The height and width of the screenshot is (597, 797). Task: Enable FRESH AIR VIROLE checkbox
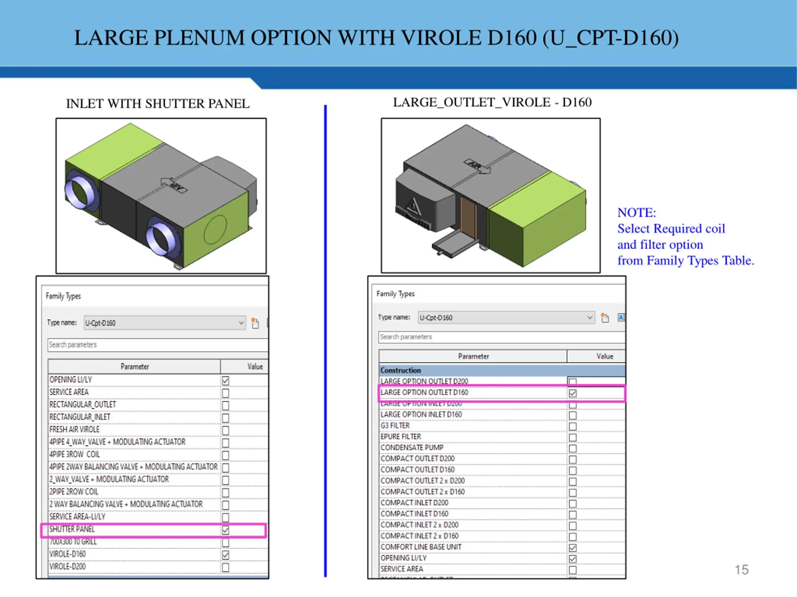(225, 430)
